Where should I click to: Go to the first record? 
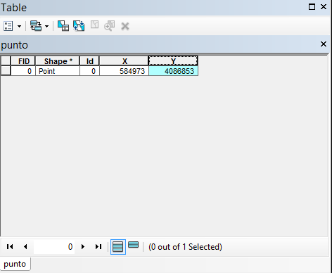click(x=10, y=247)
